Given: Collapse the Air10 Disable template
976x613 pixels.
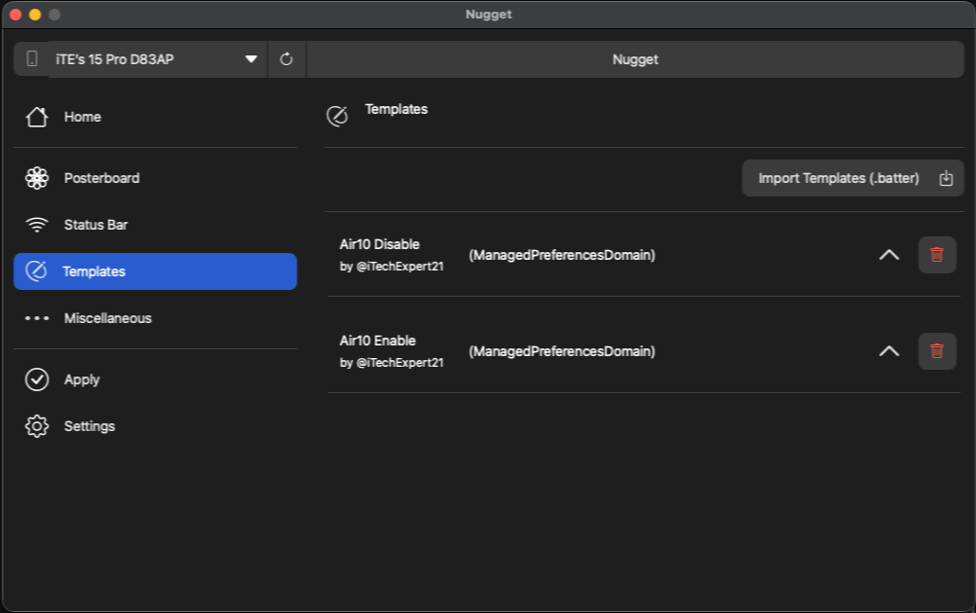Looking at the screenshot, I should (x=889, y=255).
